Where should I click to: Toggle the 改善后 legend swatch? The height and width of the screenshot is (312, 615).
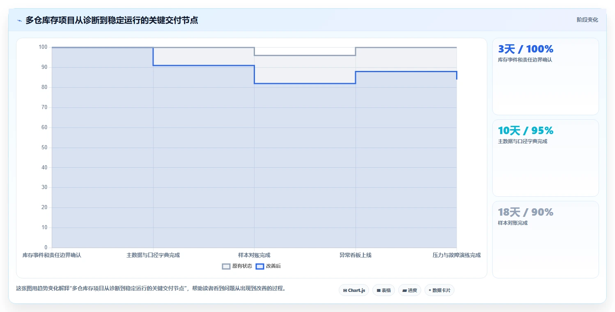point(259,266)
